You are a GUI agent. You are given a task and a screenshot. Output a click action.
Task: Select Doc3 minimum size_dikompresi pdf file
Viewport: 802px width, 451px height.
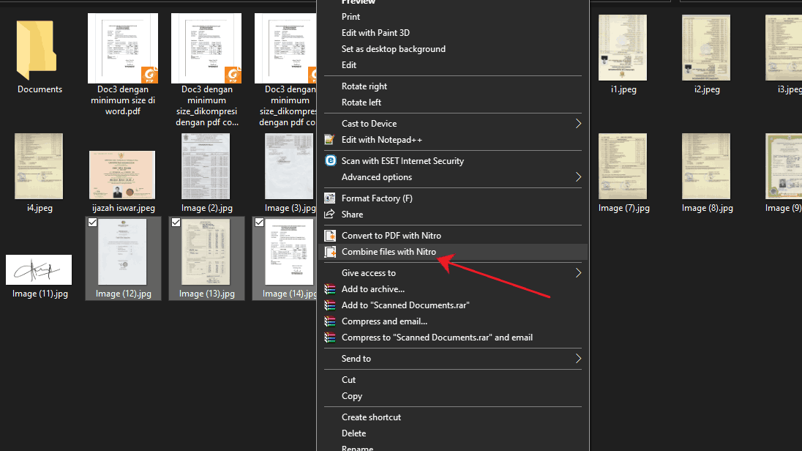[206, 70]
